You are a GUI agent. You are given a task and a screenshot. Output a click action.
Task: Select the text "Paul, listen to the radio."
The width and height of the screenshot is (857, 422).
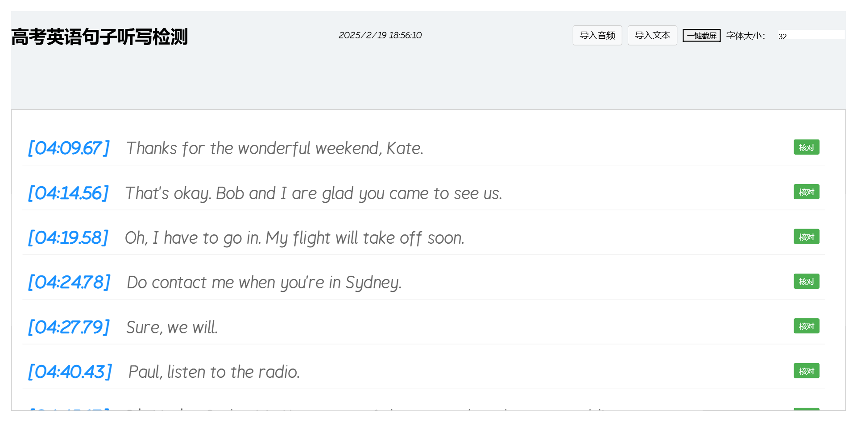point(214,372)
